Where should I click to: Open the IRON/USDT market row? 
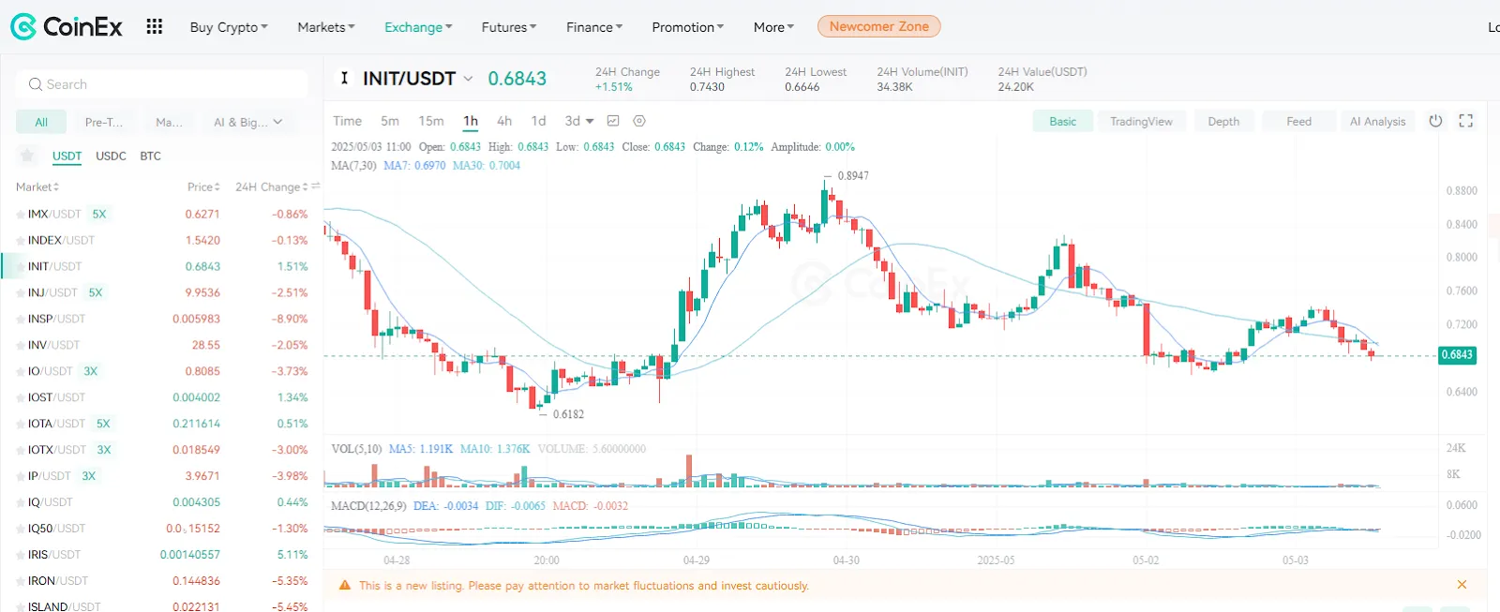coord(161,582)
